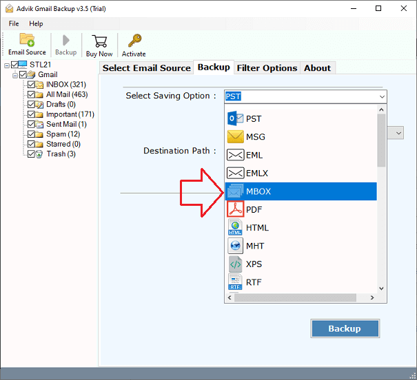This screenshot has width=417, height=380.
Task: Click the MHT globe icon
Action: 235,246
